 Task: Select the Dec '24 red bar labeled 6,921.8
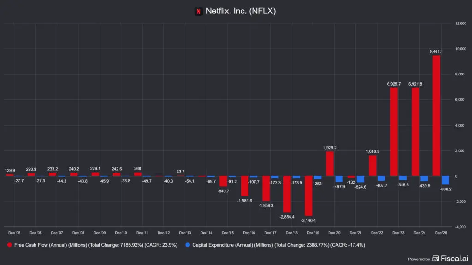click(415, 132)
